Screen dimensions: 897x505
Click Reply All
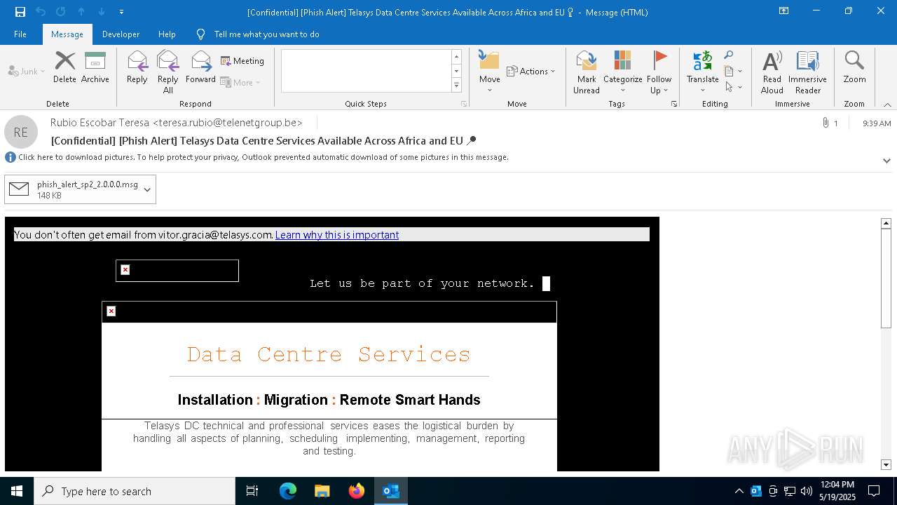click(168, 72)
